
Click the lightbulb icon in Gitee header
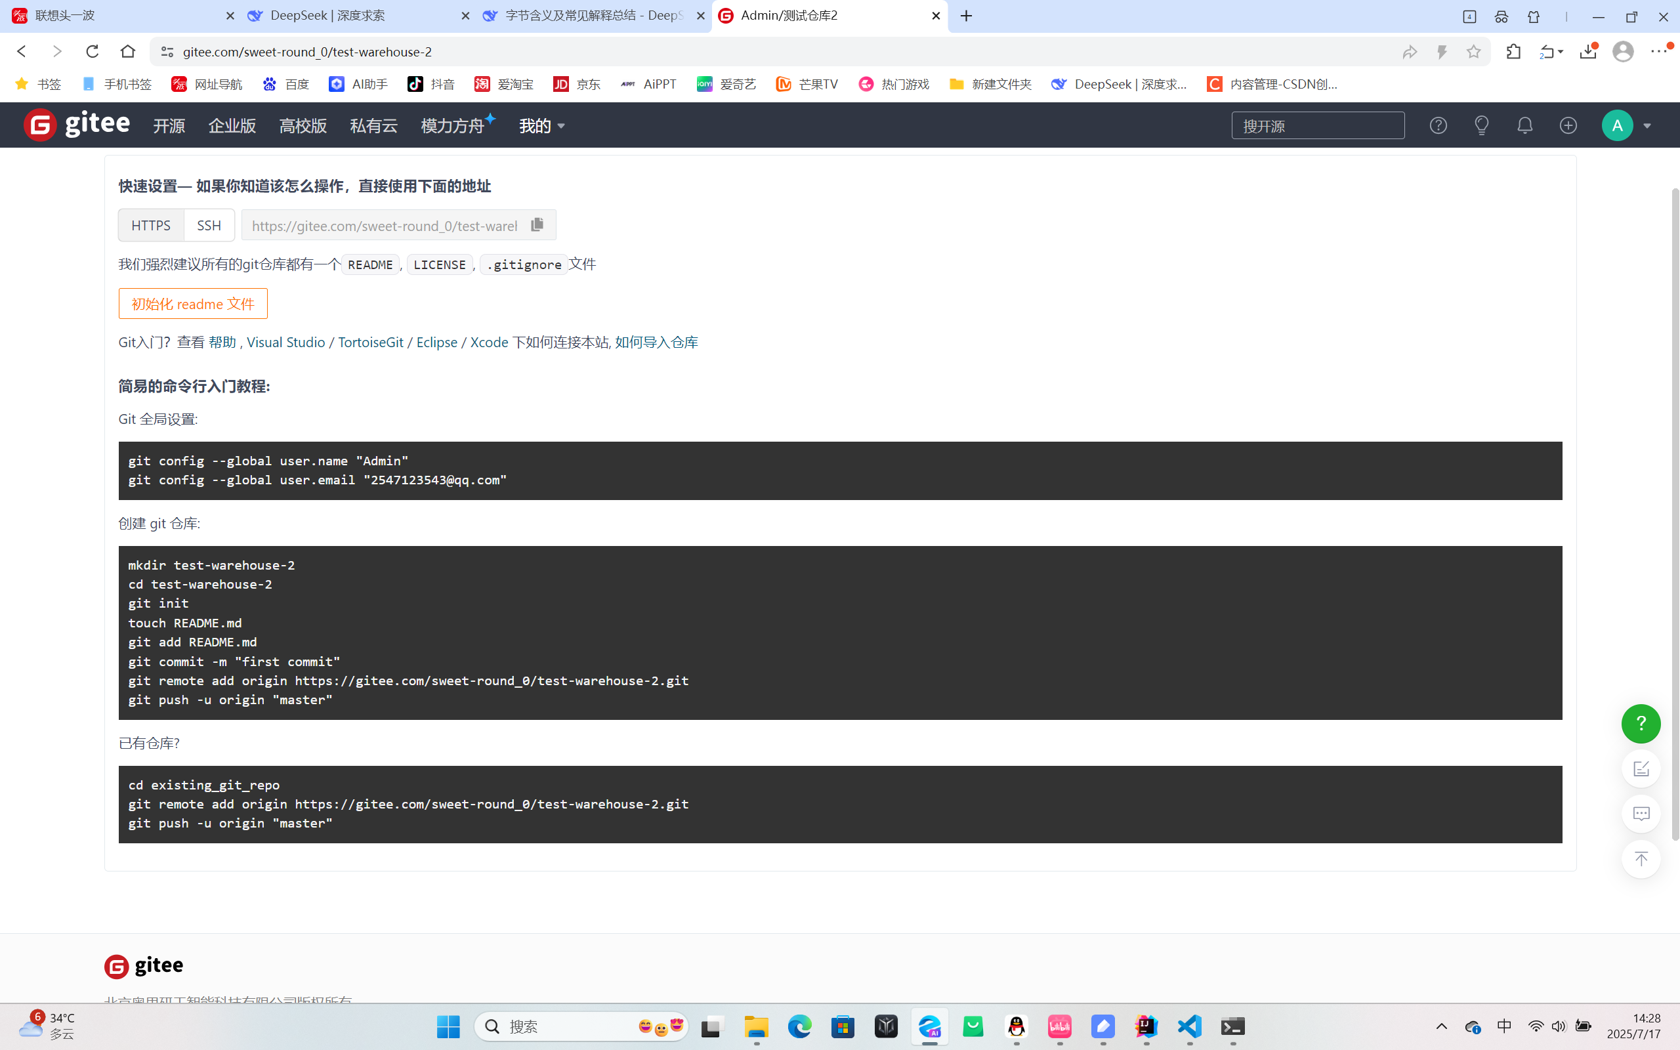point(1481,126)
